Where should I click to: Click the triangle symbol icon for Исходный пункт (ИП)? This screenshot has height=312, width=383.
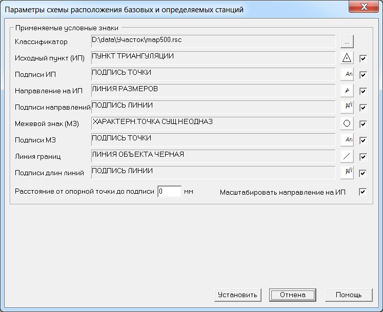coord(347,58)
